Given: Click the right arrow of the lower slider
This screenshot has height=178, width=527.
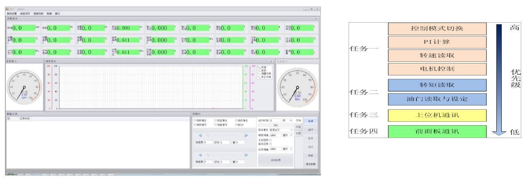Looking at the screenshot, I should click(246, 155).
